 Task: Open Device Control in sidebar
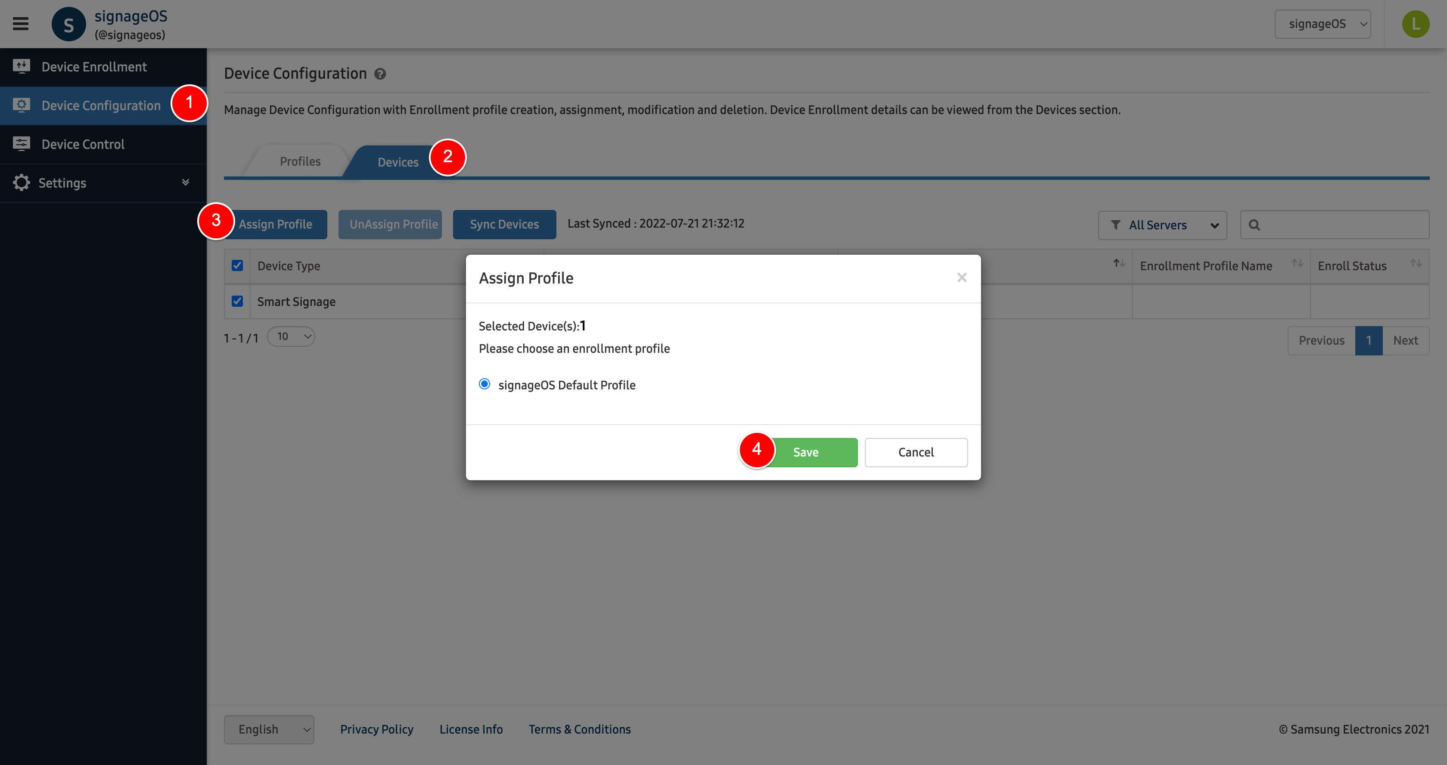click(83, 144)
